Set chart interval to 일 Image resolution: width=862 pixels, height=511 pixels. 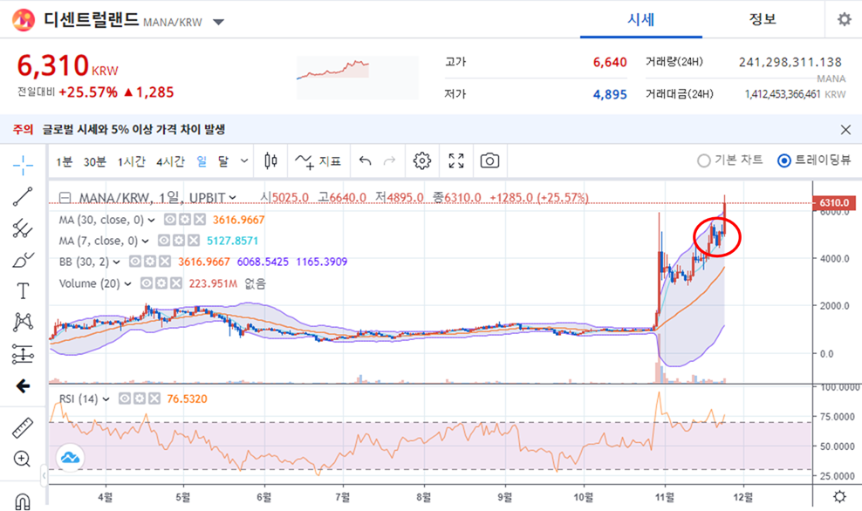202,161
